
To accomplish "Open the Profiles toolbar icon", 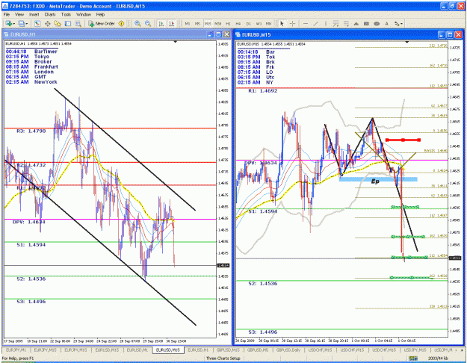I will (21, 23).
